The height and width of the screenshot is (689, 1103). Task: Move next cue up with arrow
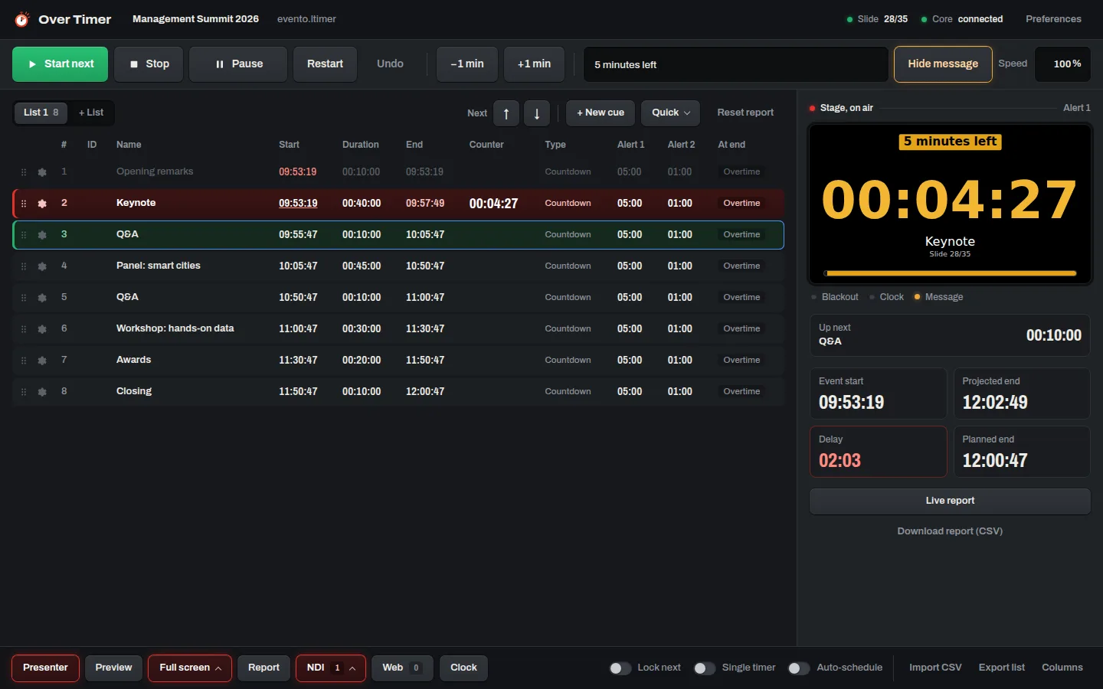tap(506, 113)
